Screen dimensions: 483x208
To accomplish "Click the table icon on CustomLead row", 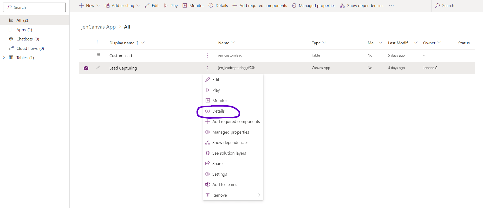I will (x=98, y=55).
